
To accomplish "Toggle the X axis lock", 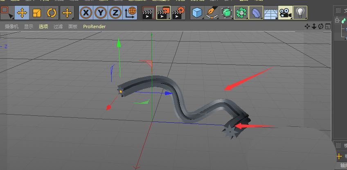I will [86, 13].
